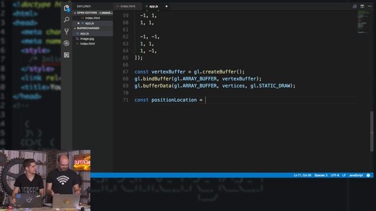Place cursor on 'const vertexBuffer' line 67
376x211 pixels.
pos(160,72)
